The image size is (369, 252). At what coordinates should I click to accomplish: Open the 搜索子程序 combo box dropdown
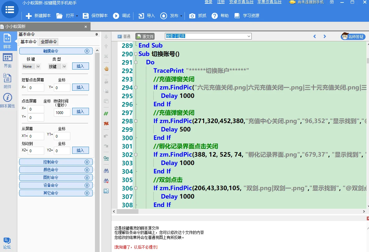click(249, 36)
